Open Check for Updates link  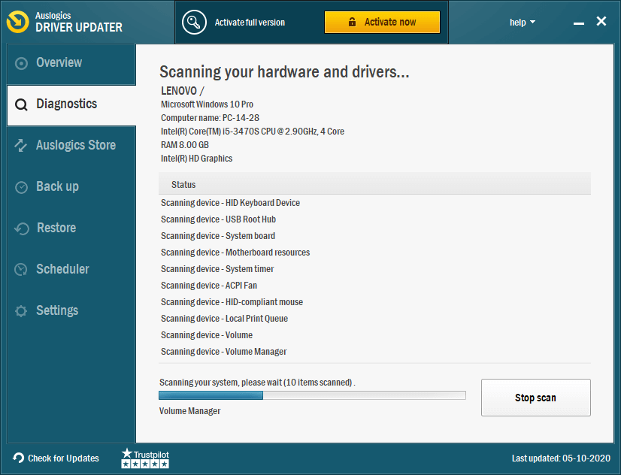click(56, 458)
